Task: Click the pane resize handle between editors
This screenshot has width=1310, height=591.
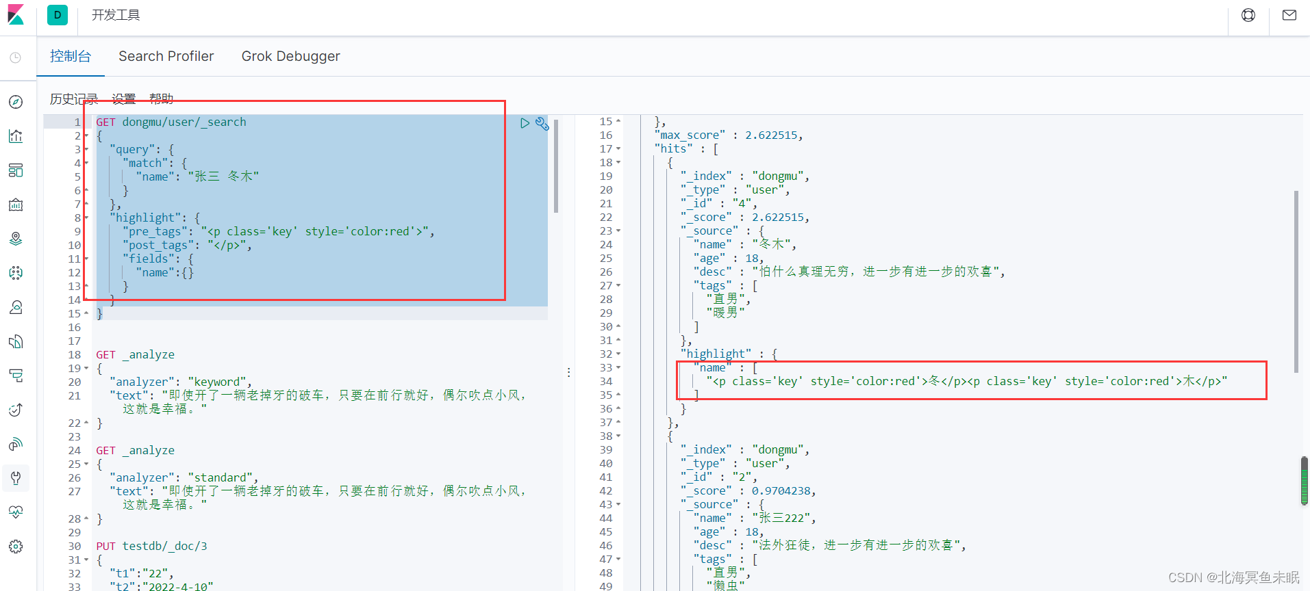Action: tap(568, 372)
